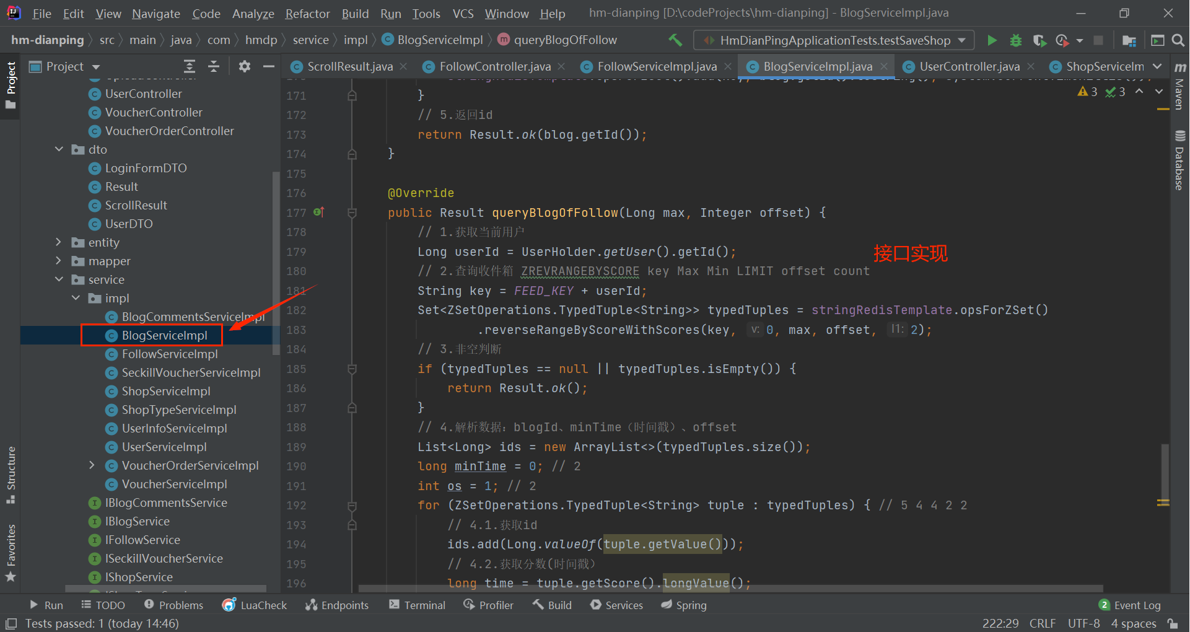The height and width of the screenshot is (632, 1190).
Task: Toggle tool window quick-access icon bottom-left
Action: click(11, 623)
